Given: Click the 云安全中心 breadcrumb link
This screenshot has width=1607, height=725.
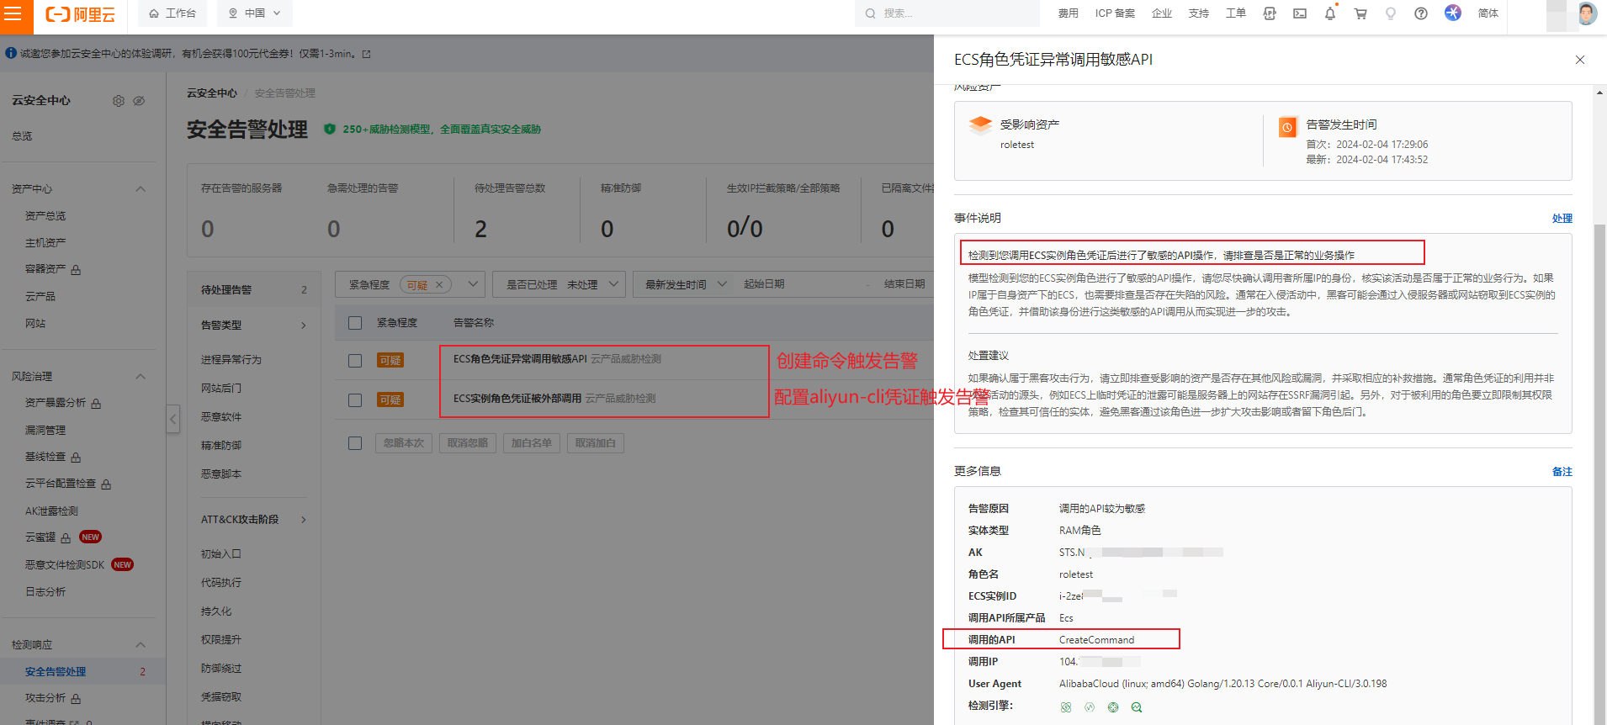Looking at the screenshot, I should tap(212, 93).
